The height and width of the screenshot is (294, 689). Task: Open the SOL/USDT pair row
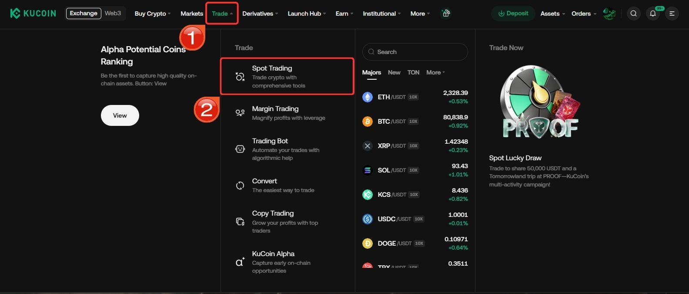(415, 170)
